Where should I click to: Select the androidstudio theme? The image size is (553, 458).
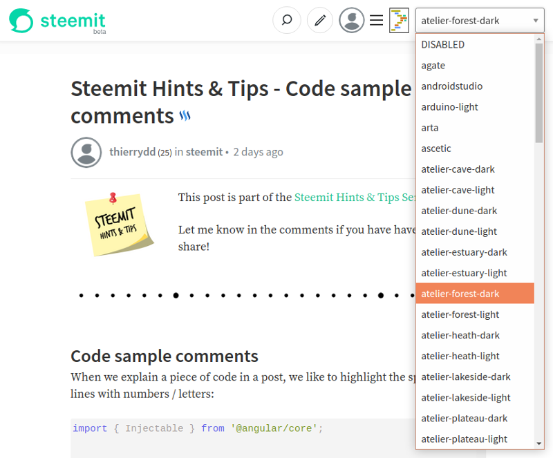(x=452, y=86)
